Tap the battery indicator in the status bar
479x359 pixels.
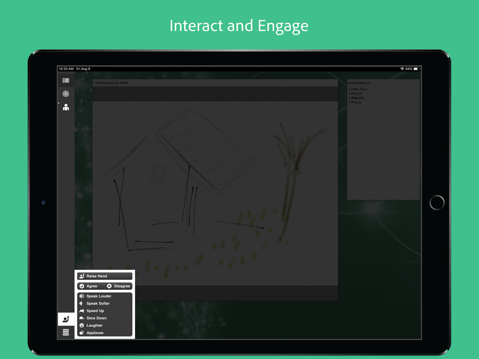(416, 69)
